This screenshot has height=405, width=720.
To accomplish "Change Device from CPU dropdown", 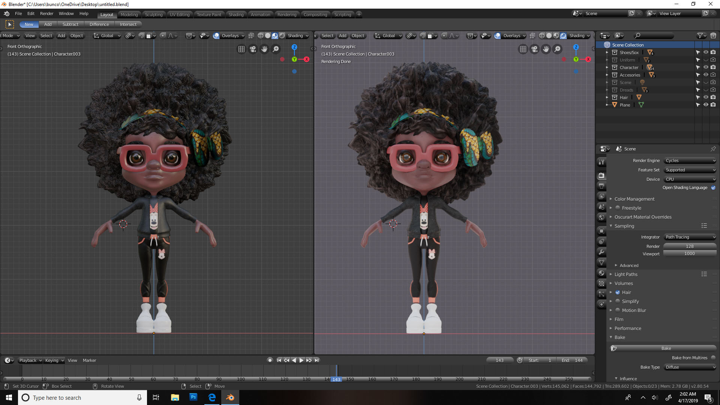I will point(690,179).
